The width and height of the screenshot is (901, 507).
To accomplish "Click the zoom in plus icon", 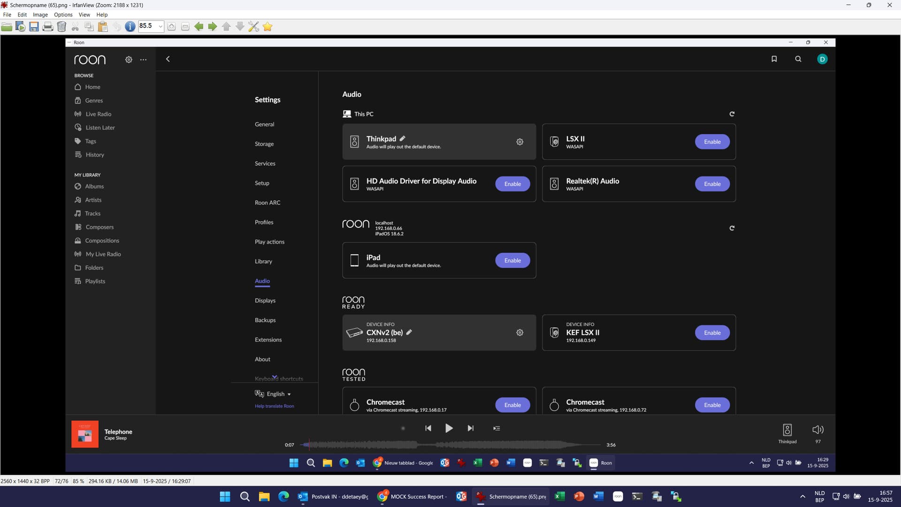I will coord(172,27).
